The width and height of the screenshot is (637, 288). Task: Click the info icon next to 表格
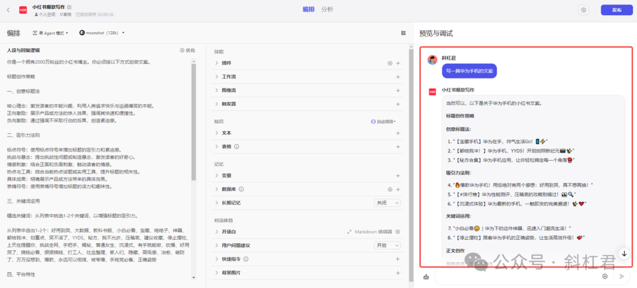pos(237,147)
